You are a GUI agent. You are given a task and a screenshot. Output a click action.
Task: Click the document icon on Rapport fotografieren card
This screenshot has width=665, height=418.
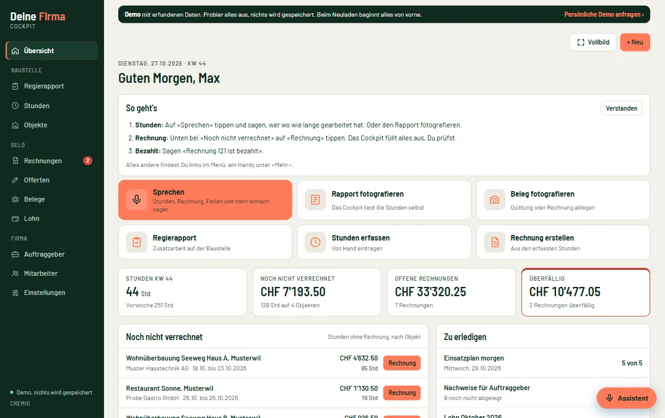click(316, 200)
